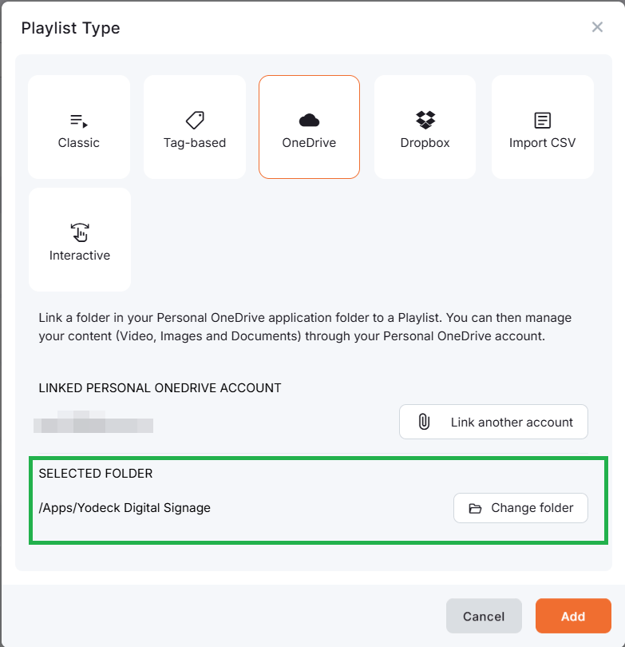Open account linking with Link another account
Image resolution: width=625 pixels, height=647 pixels.
(493, 421)
